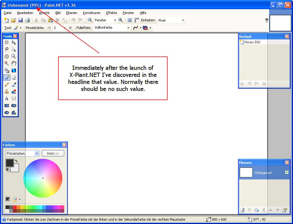Click the New image toolbar icon
This screenshot has width=293, height=224.
[6, 20]
